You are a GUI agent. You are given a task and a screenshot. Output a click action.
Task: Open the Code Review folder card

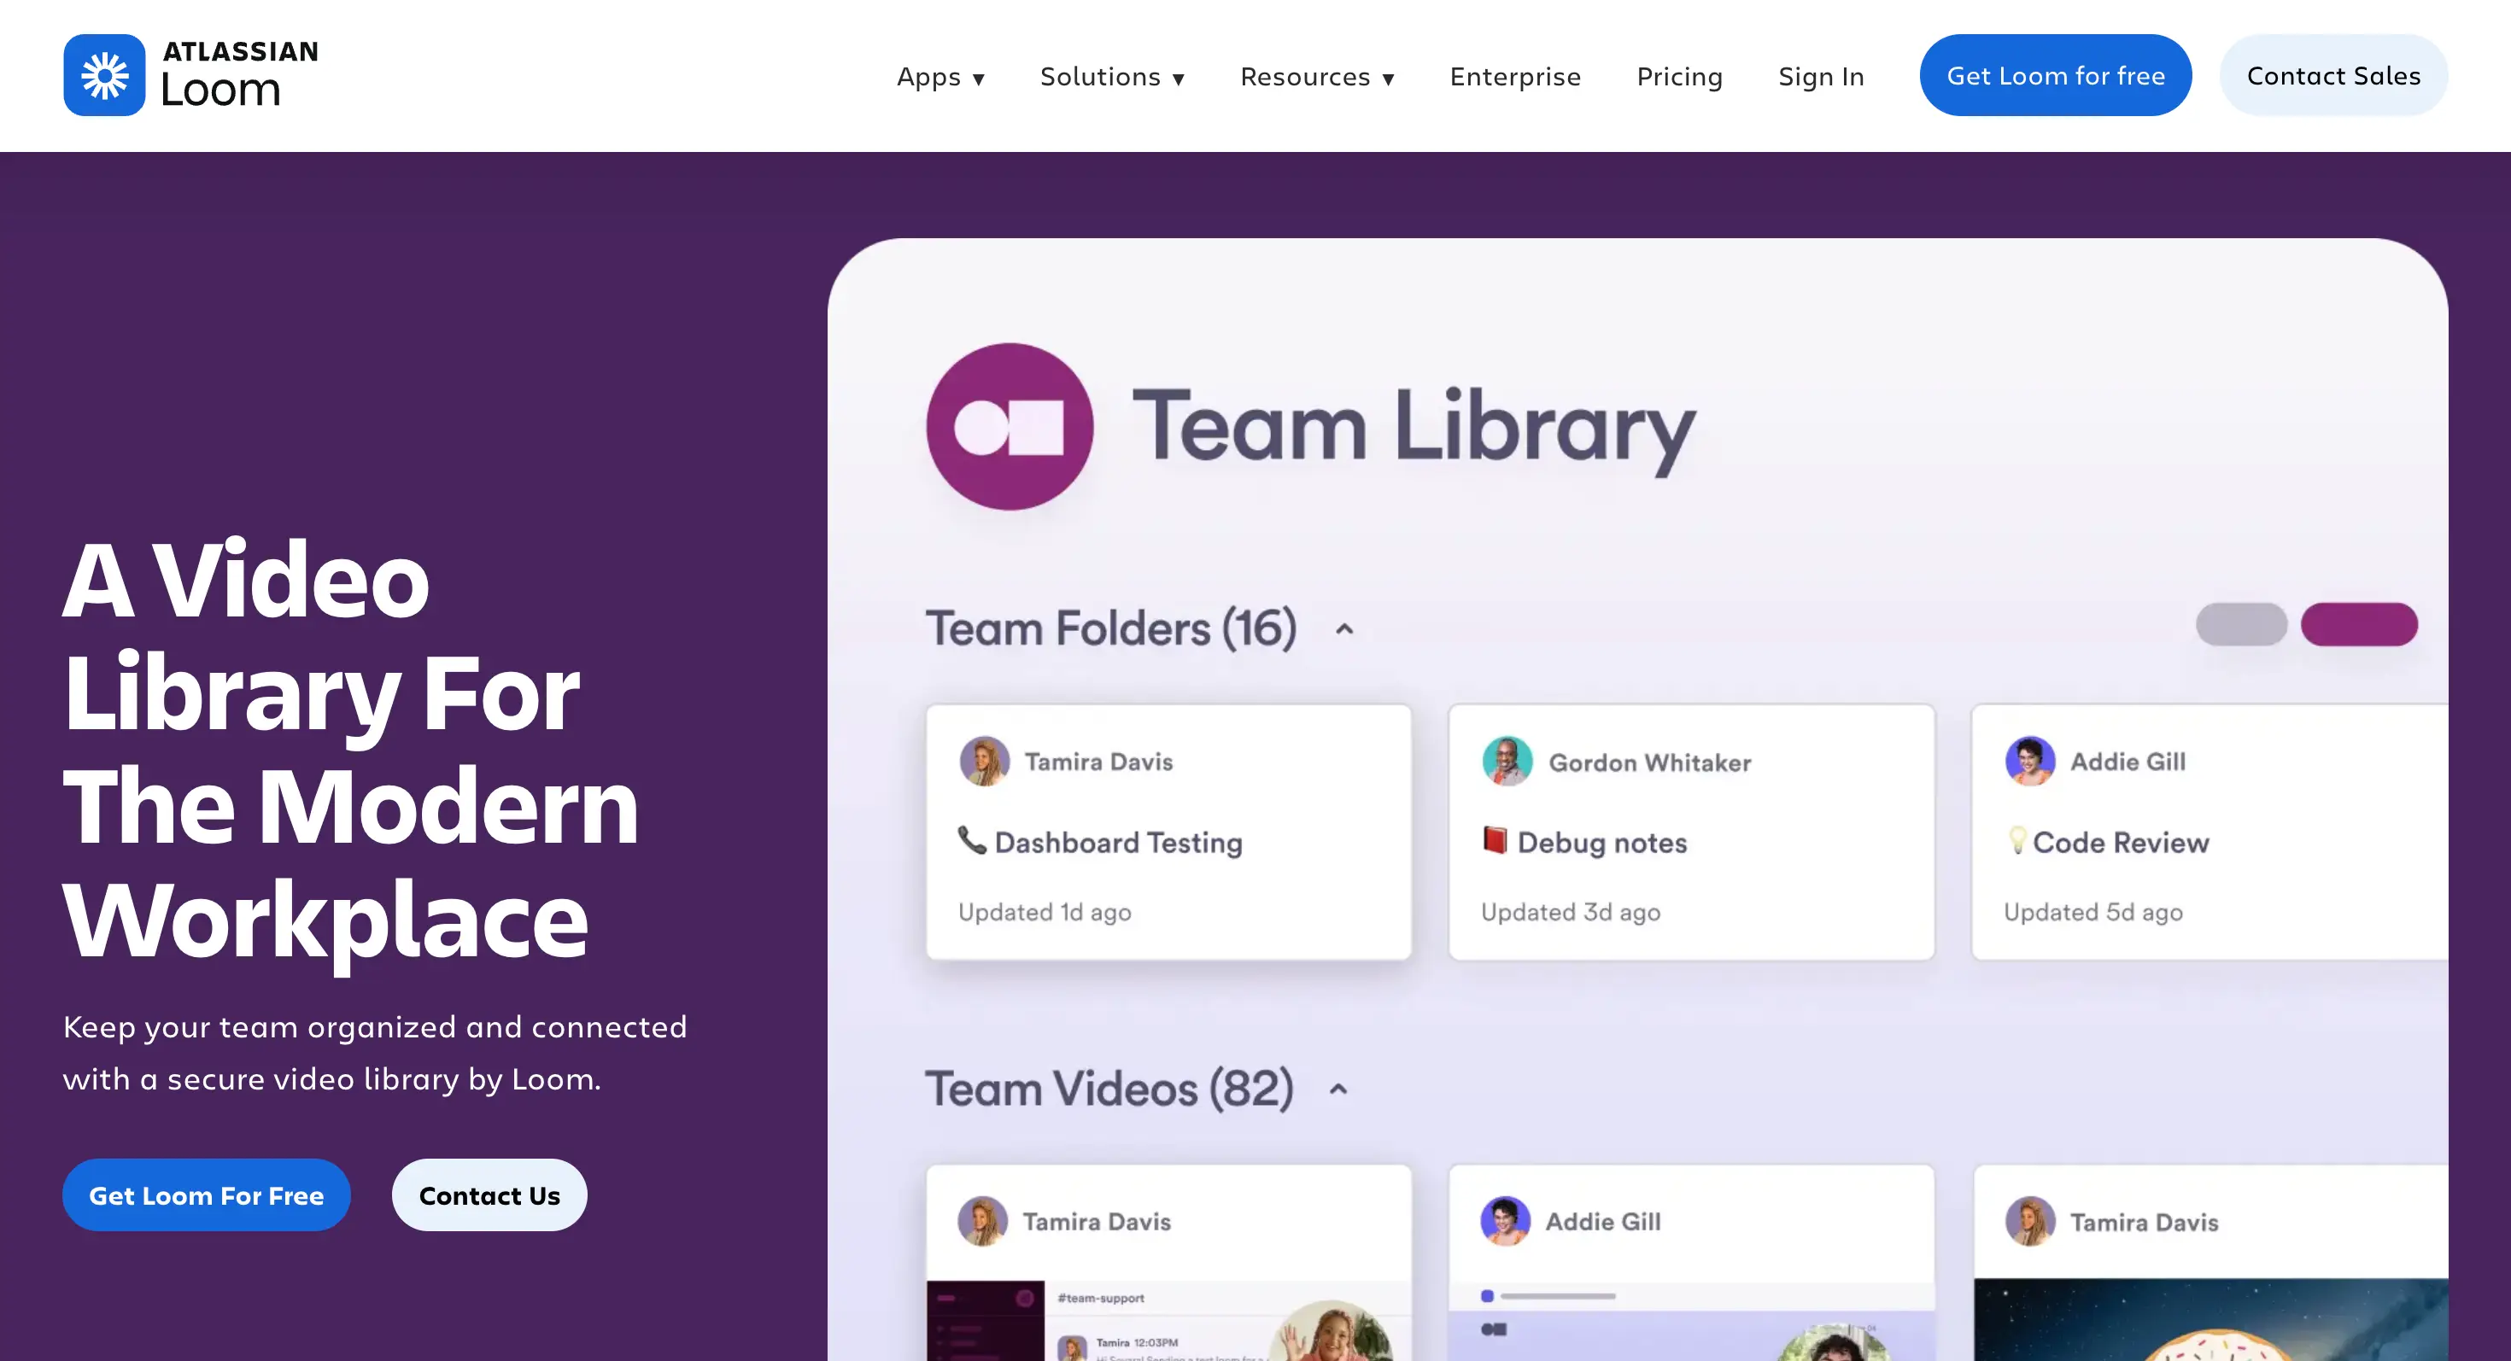click(x=2210, y=832)
